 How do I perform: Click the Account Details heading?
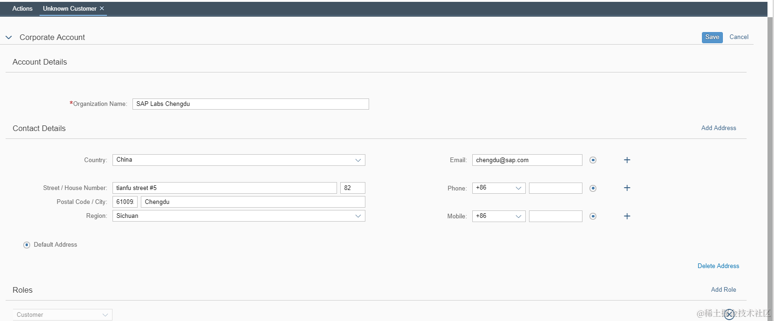pos(40,62)
